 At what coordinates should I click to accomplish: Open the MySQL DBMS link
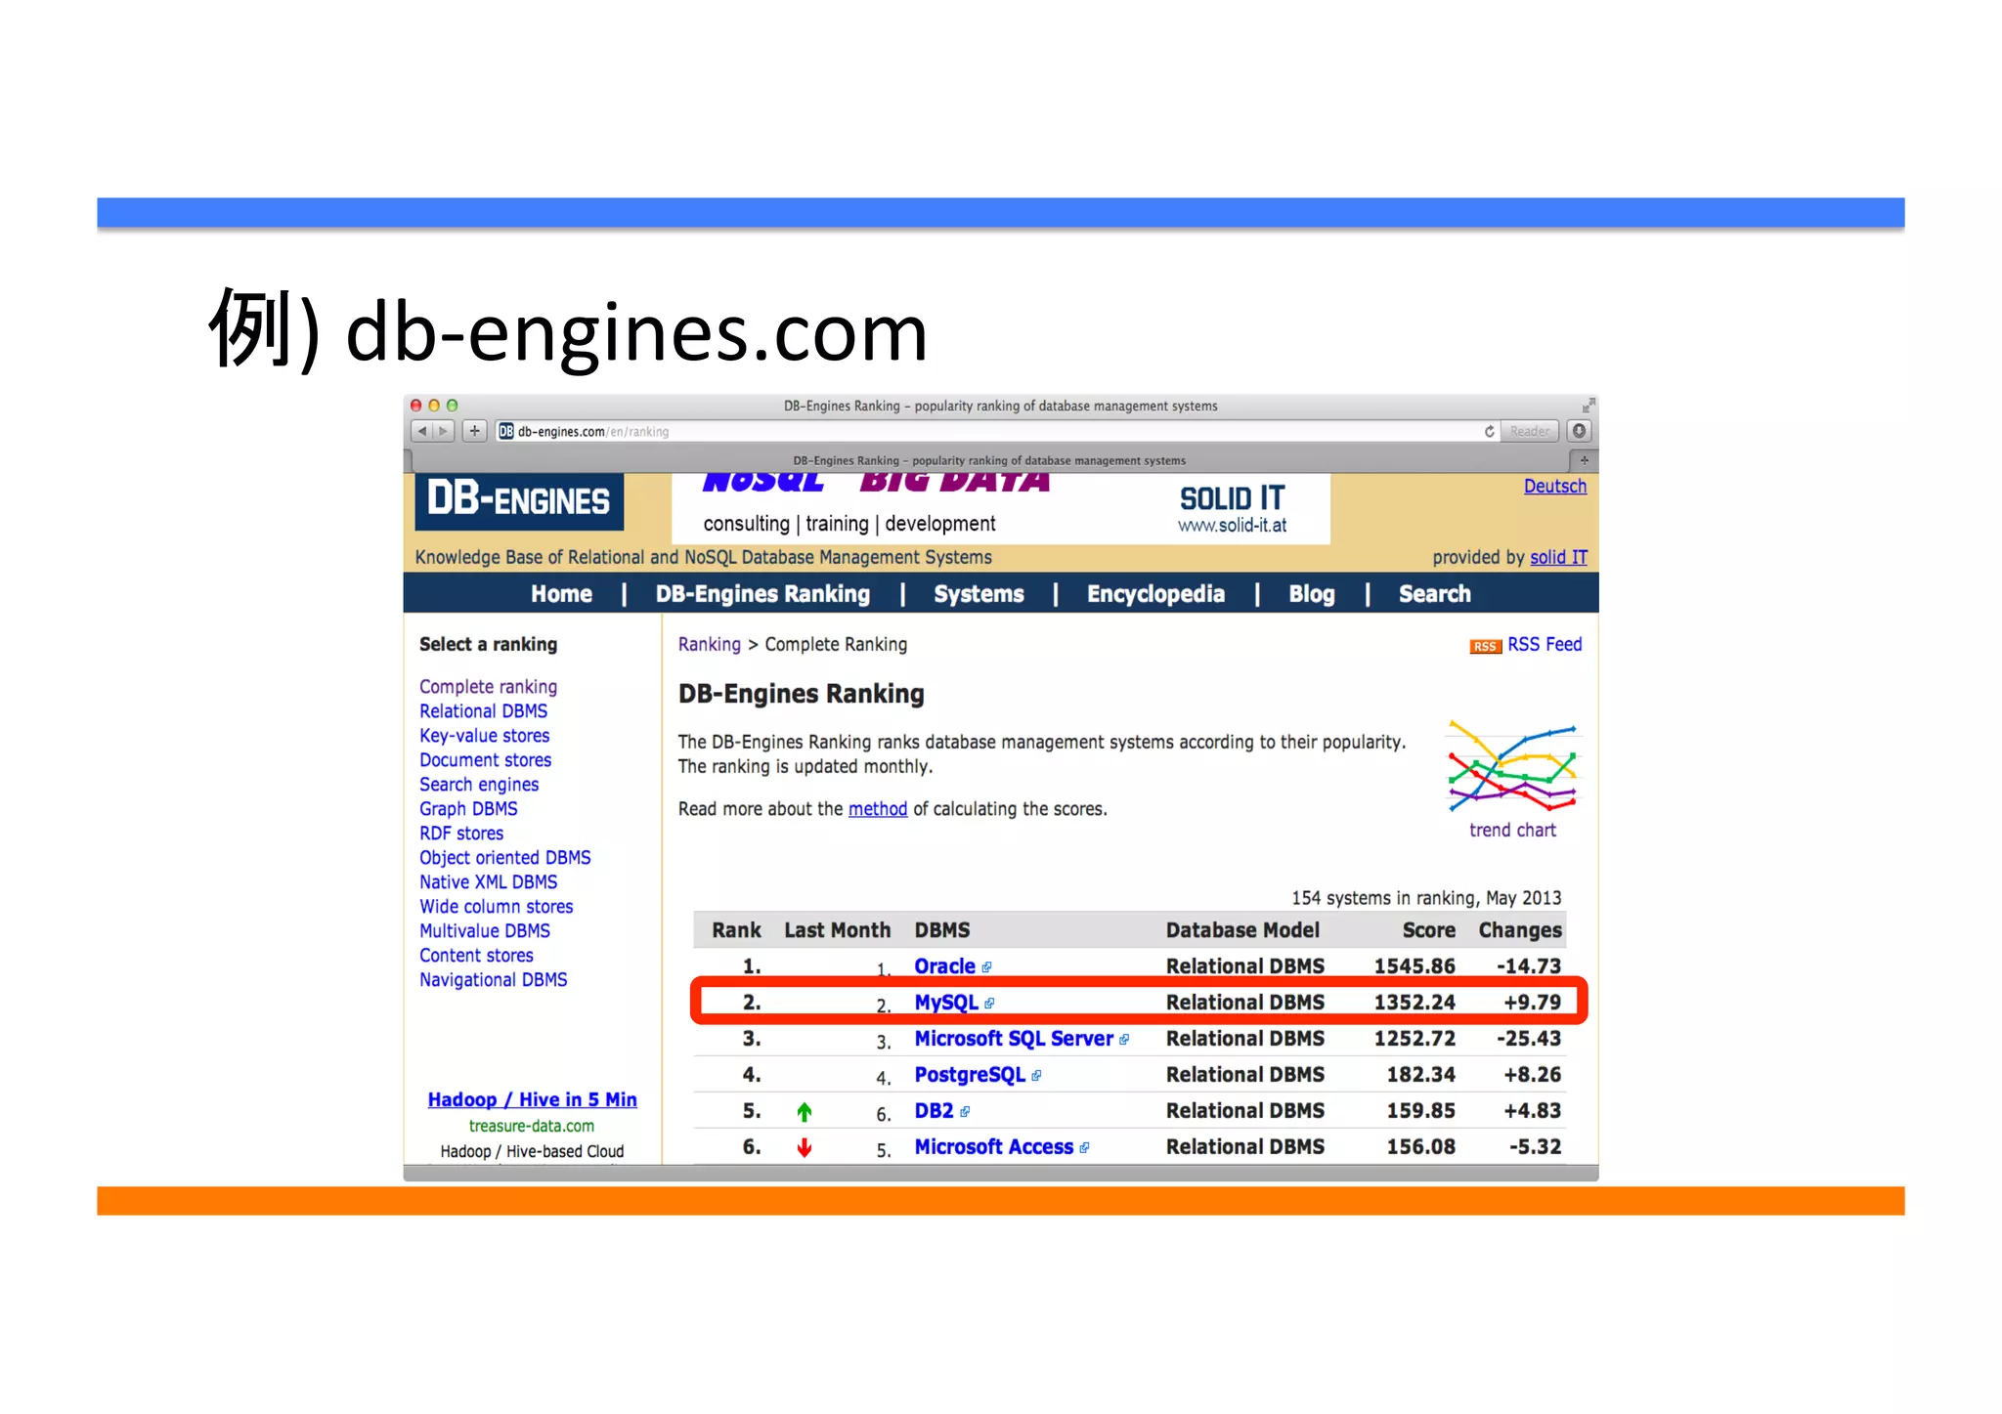click(x=945, y=1003)
